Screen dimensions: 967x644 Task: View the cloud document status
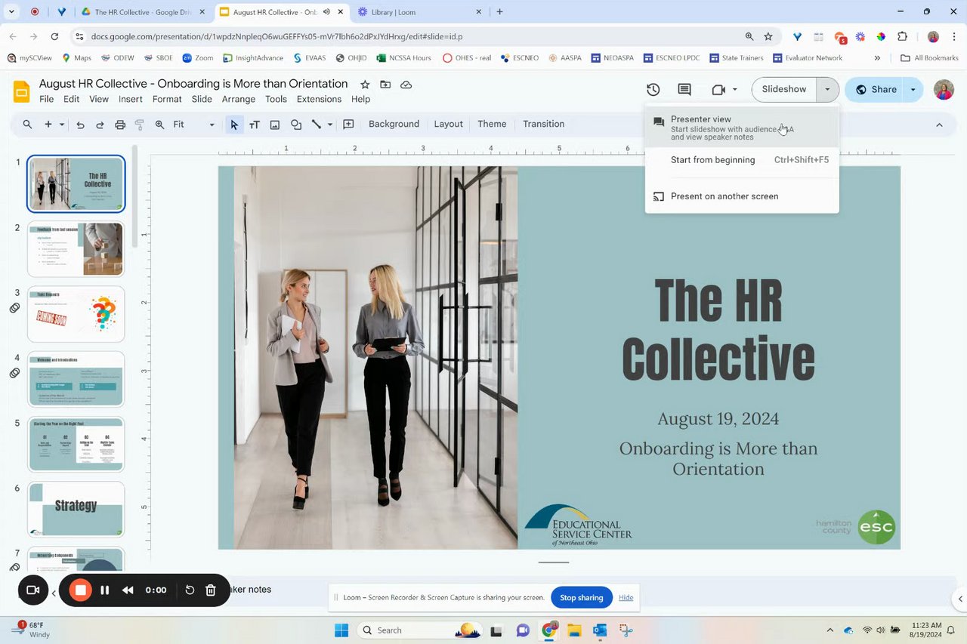coord(406,85)
